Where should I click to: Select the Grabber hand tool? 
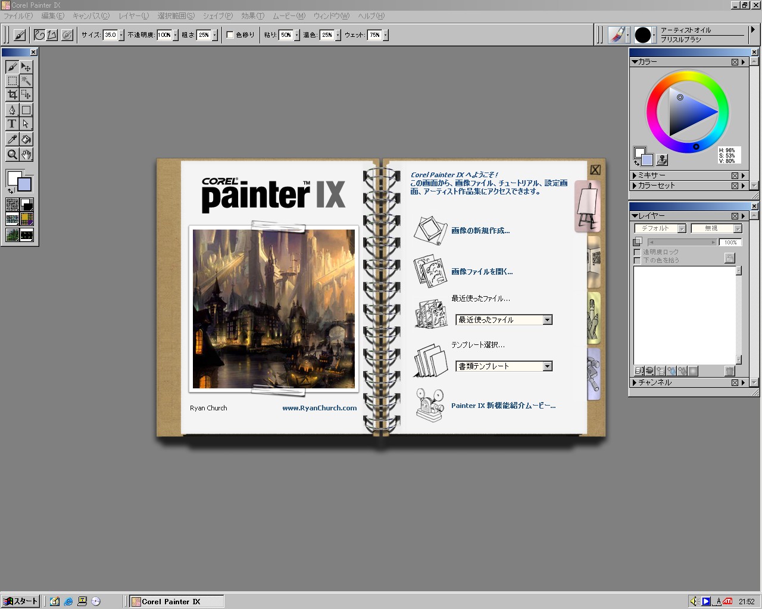tap(26, 155)
